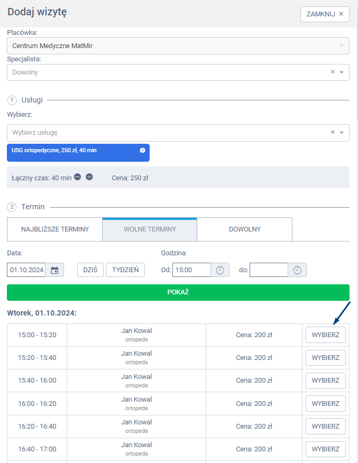358x463 pixels.
Task: Open the Wybierz usługę dropdown arrow
Action: coord(342,133)
